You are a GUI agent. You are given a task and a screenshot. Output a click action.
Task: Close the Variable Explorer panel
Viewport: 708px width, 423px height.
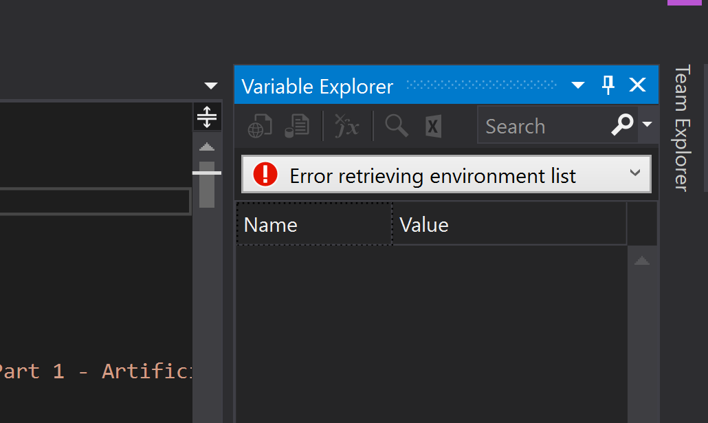[638, 85]
